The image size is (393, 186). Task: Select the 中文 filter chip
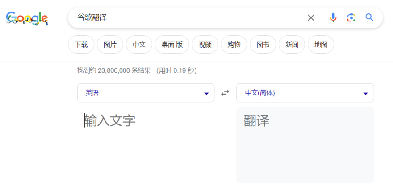[139, 45]
